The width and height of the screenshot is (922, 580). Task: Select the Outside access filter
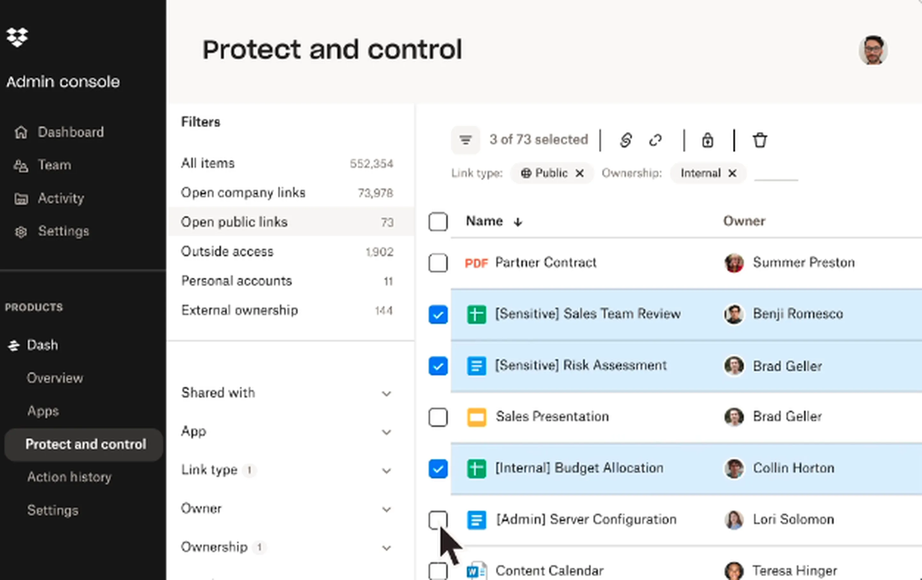227,252
